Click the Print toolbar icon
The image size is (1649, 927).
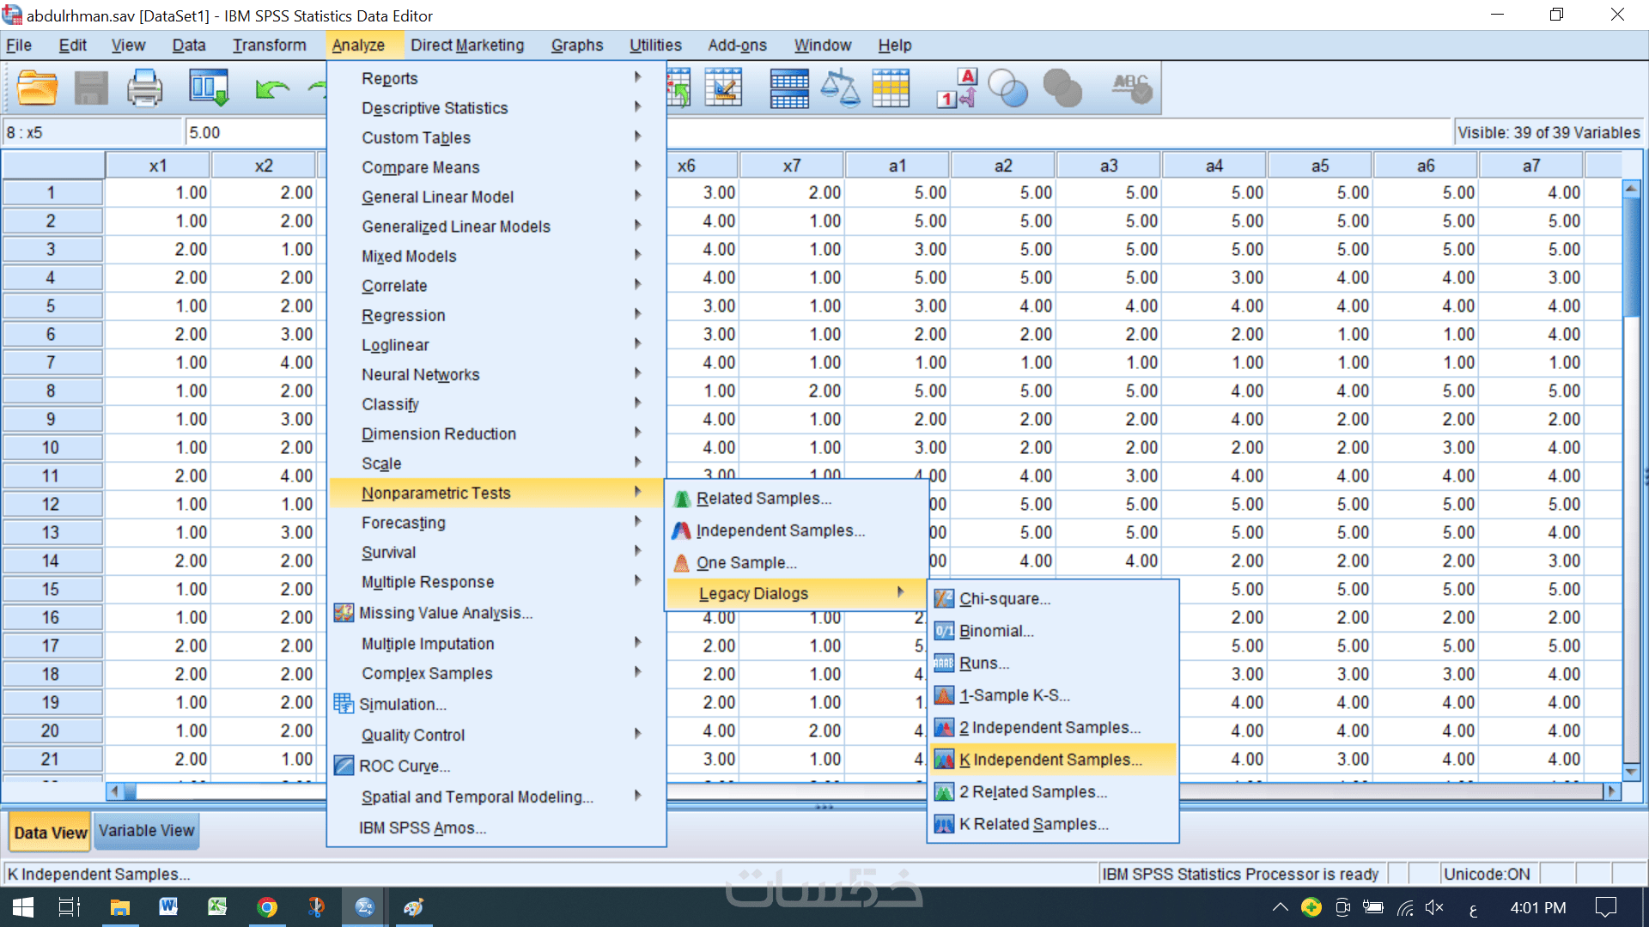144,88
